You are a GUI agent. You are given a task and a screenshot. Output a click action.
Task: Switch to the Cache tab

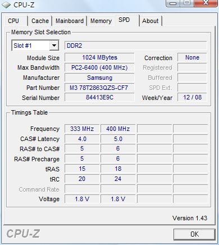(x=40, y=21)
